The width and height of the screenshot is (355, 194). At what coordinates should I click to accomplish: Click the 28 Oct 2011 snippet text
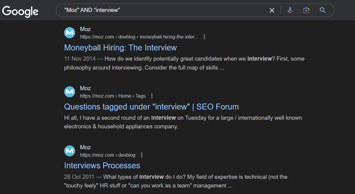tap(176, 181)
